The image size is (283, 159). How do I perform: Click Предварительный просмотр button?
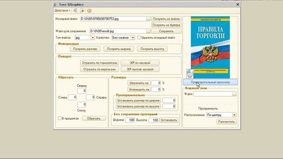click(210, 83)
